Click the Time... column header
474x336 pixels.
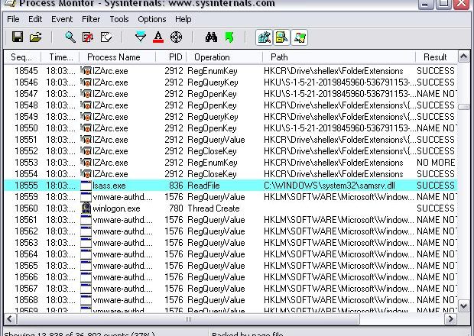60,57
